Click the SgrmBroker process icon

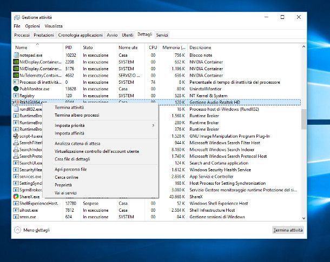click(x=16, y=190)
